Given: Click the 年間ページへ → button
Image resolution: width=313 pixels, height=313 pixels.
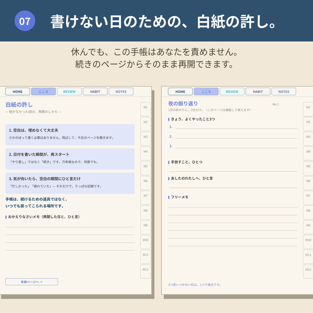Looking at the screenshot, I should click(31, 282).
